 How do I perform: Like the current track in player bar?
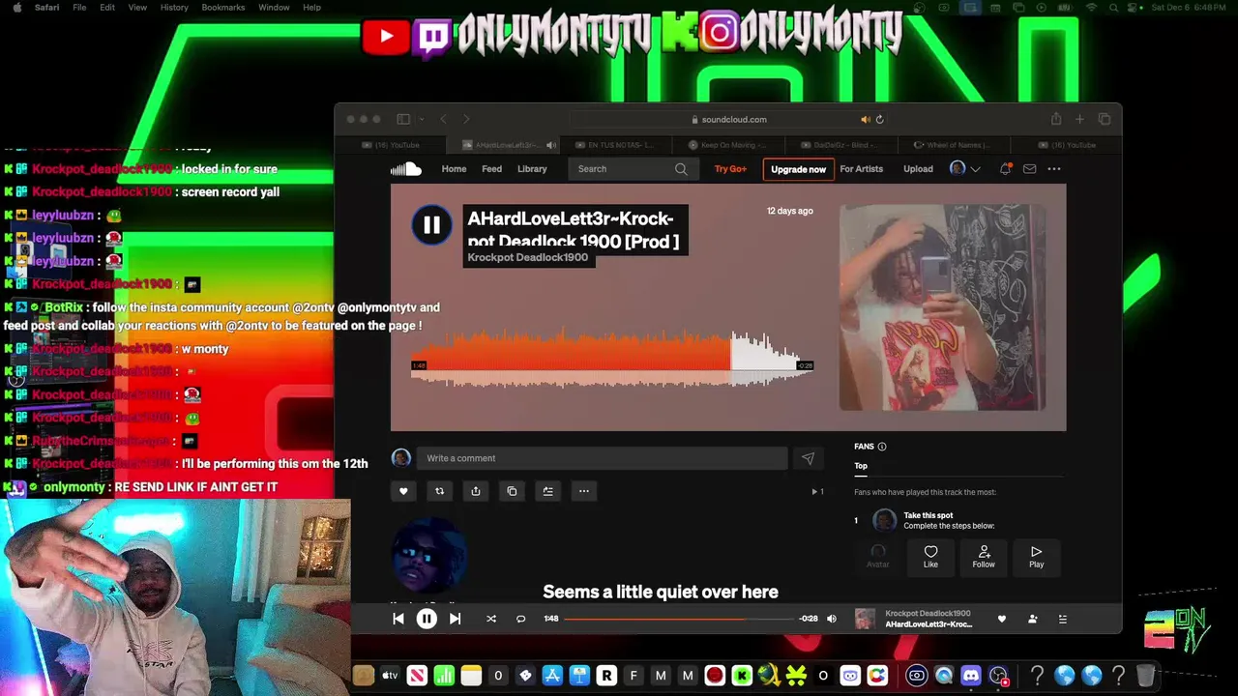tap(1002, 619)
